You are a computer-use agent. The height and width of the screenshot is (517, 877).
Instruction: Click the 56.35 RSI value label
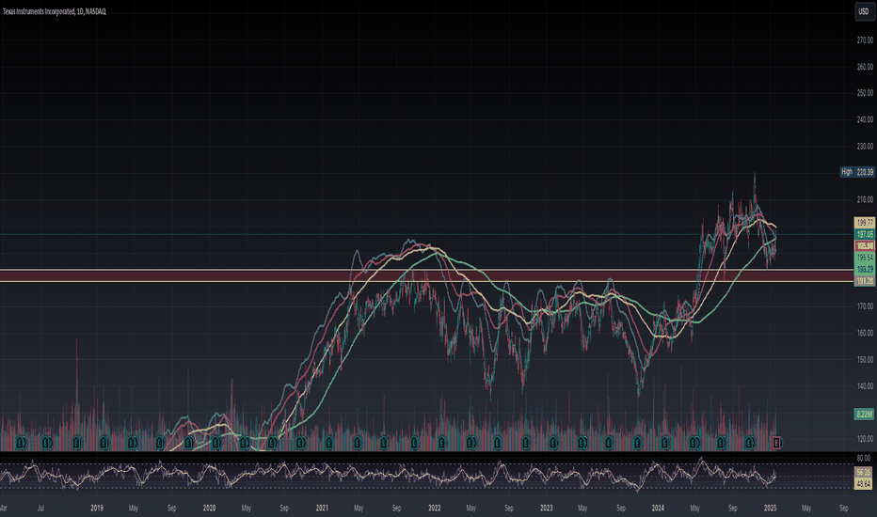pyautogui.click(x=864, y=473)
